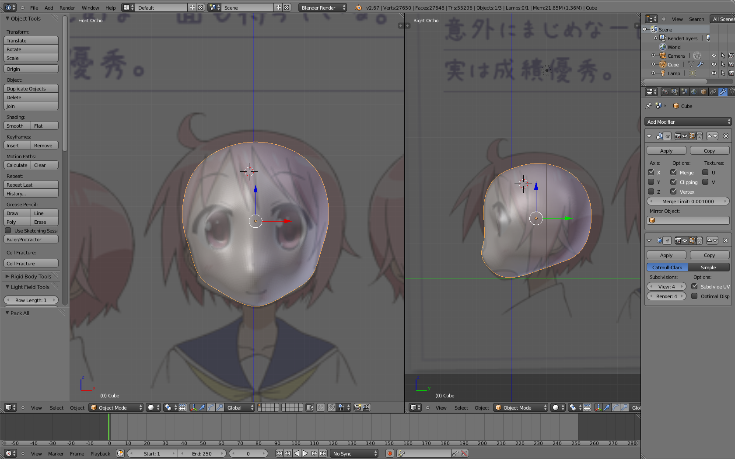This screenshot has height=459, width=735.
Task: Toggle the Vertex option checkbox
Action: pos(674,191)
